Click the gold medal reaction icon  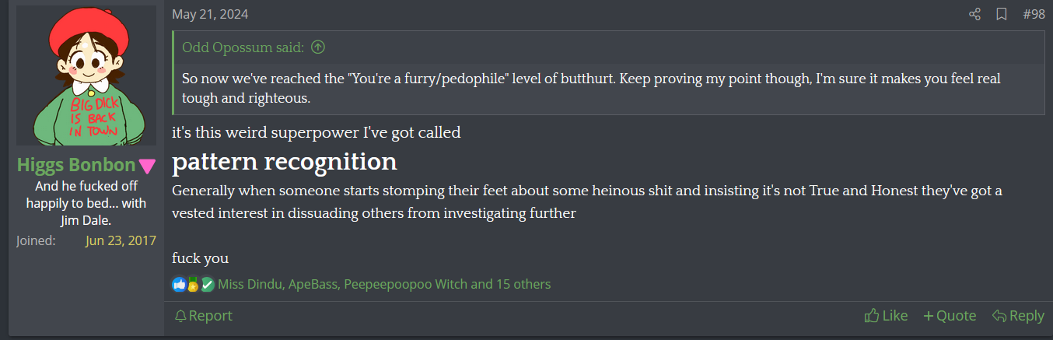(x=193, y=285)
